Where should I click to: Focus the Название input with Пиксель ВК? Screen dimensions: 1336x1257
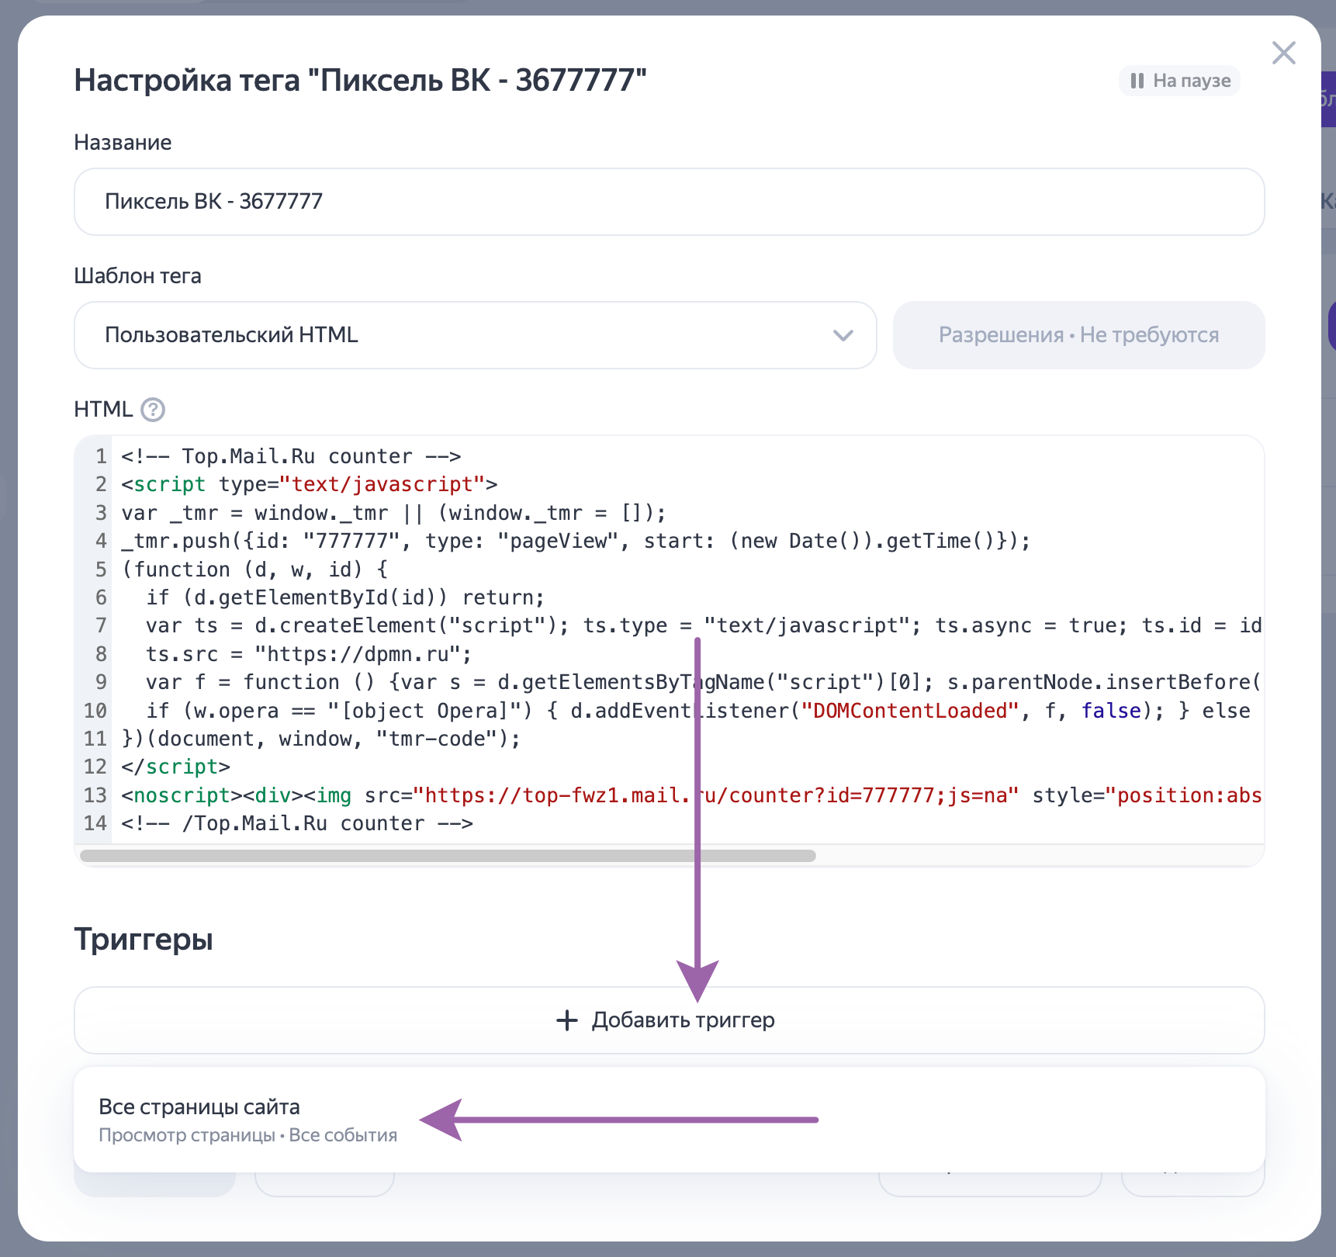coord(668,202)
